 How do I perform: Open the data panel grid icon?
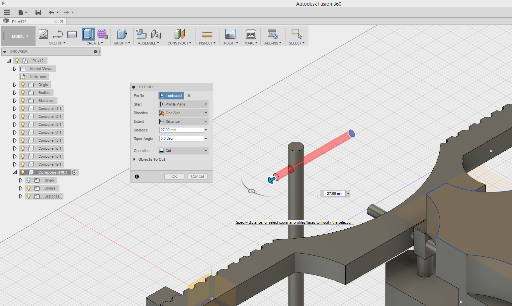point(7,13)
